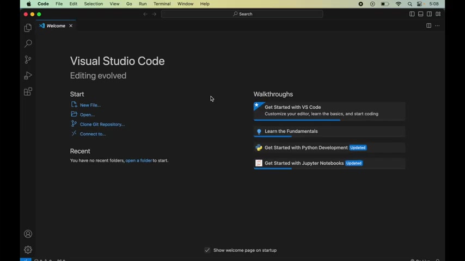This screenshot has height=261, width=465.
Task: Click the Clone Git Repository... link
Action: 102,125
